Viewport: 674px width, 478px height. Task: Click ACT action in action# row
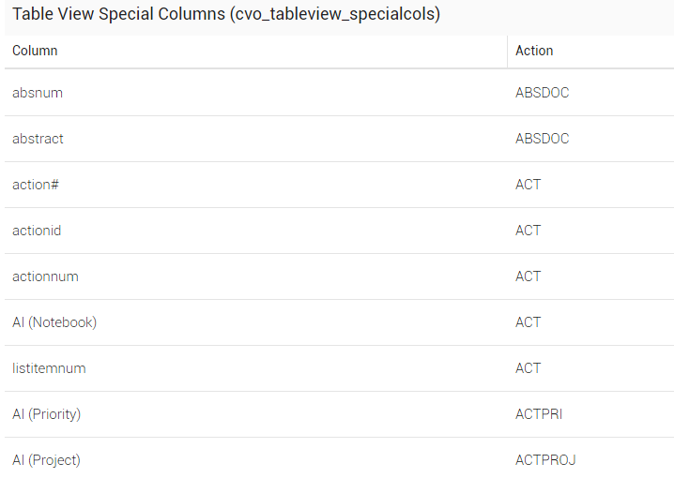(528, 185)
